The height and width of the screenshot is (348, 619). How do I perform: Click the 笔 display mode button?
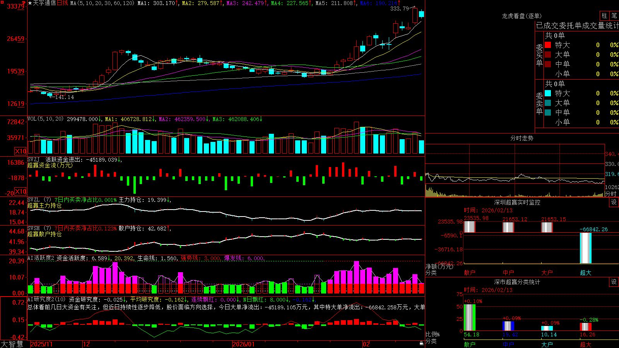(x=614, y=16)
